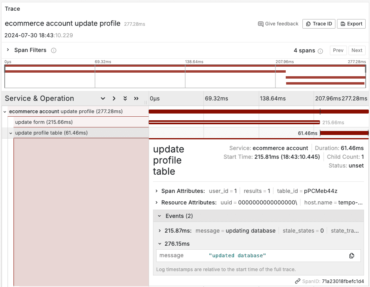370x287 pixels.
Task: Click the double right chevron to expand all
Action: 137,98
